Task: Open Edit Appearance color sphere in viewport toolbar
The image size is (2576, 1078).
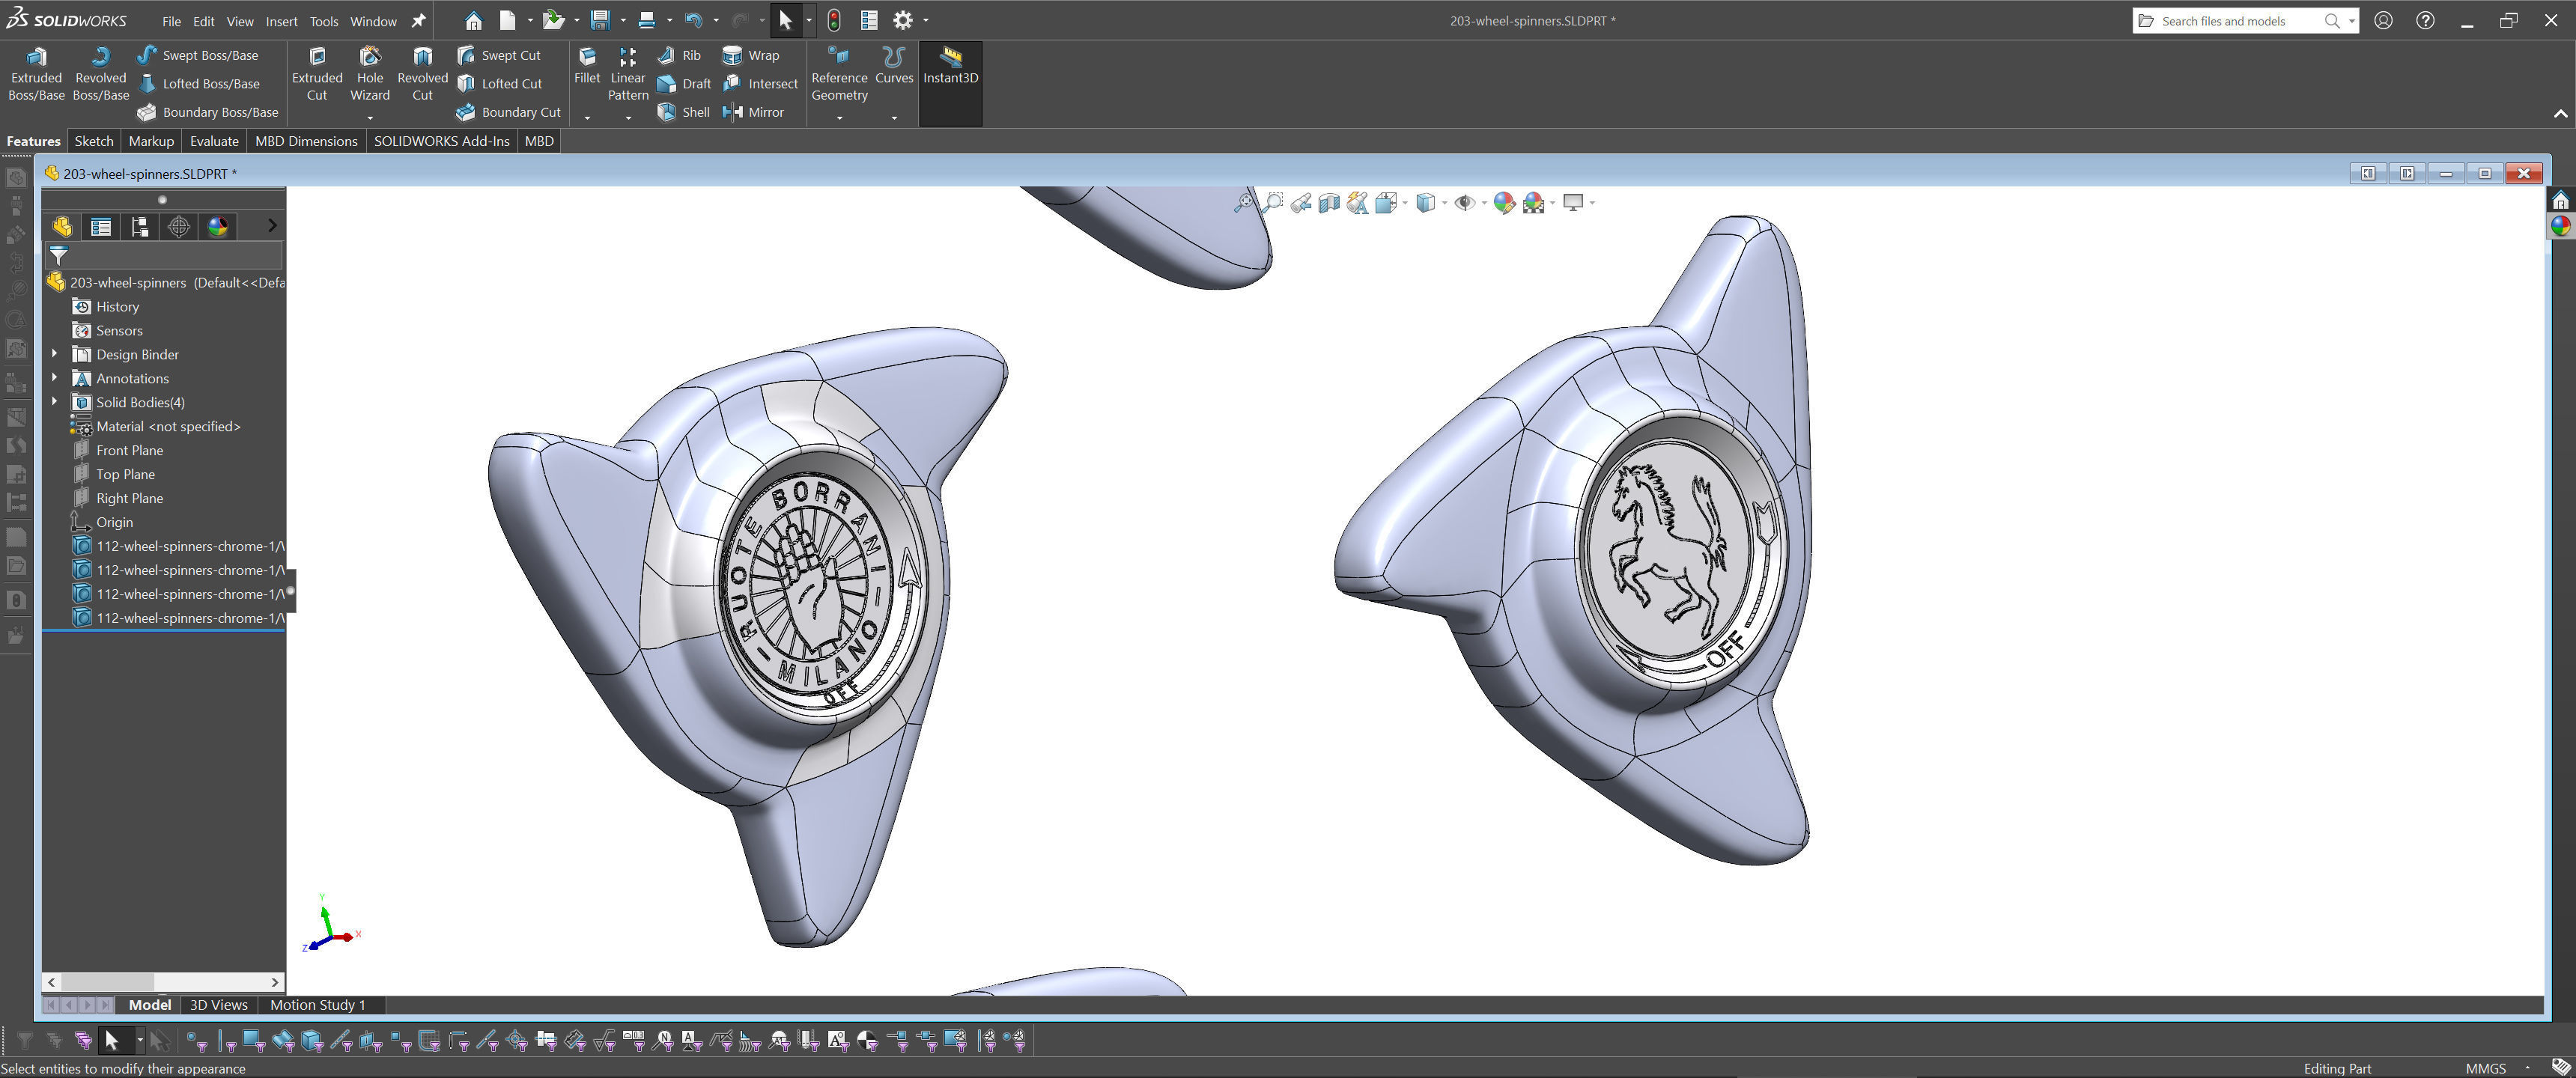Action: pyautogui.click(x=1504, y=203)
